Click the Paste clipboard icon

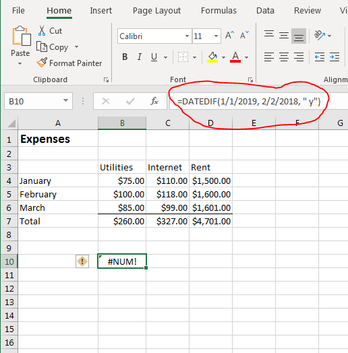tap(22, 36)
